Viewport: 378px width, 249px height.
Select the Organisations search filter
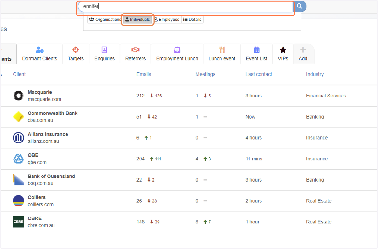(x=105, y=20)
